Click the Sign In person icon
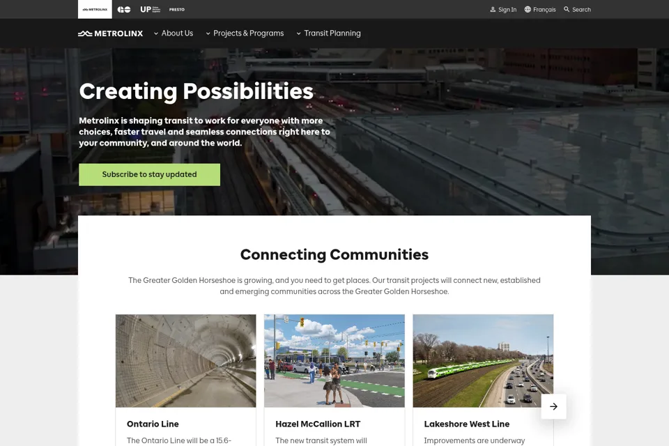Screen dimensions: 669x446 [x=493, y=9]
